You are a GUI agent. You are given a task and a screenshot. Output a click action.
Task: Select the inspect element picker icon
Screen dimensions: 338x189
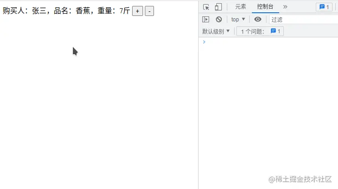click(206, 7)
